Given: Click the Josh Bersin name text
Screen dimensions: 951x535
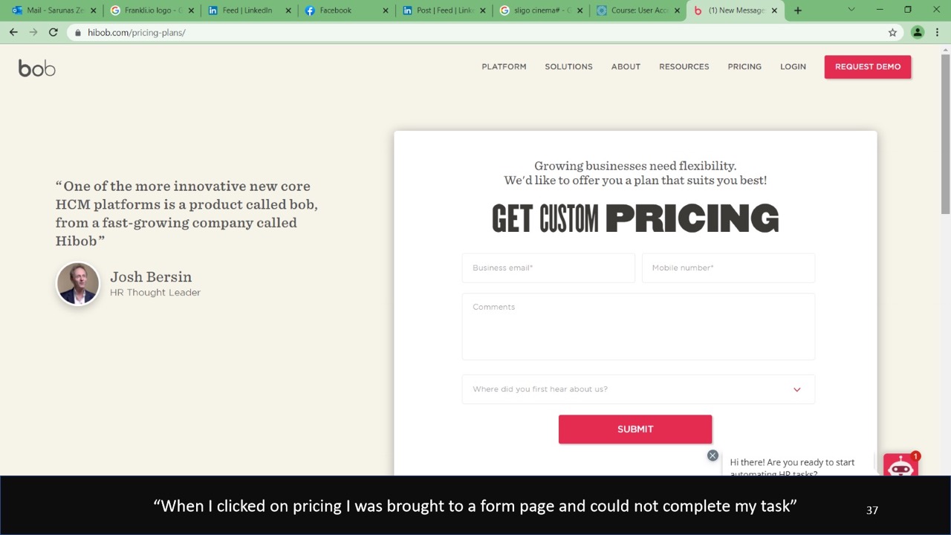Looking at the screenshot, I should pyautogui.click(x=151, y=276).
